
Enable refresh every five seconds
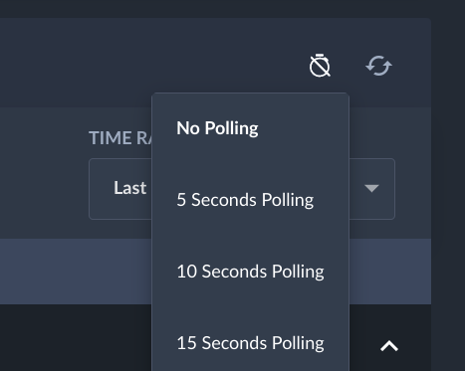click(245, 200)
